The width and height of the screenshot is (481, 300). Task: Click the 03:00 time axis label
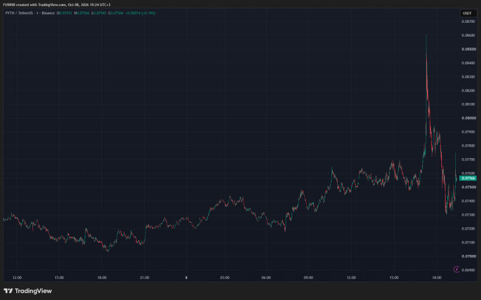pyautogui.click(x=224, y=278)
